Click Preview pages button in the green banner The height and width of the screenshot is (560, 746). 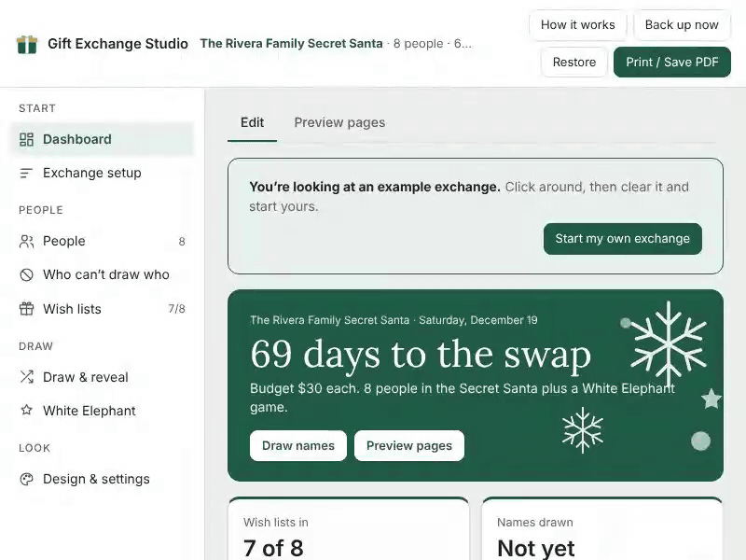point(409,446)
